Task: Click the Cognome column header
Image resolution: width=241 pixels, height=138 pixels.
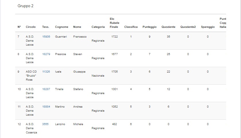Action: (x=61, y=27)
